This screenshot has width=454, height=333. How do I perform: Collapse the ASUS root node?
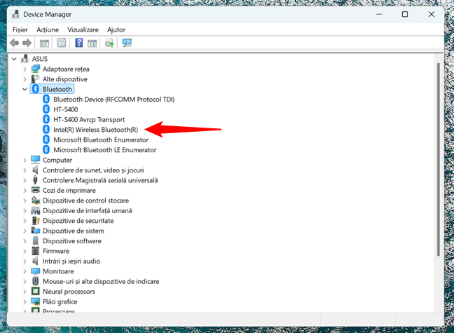tap(15, 59)
